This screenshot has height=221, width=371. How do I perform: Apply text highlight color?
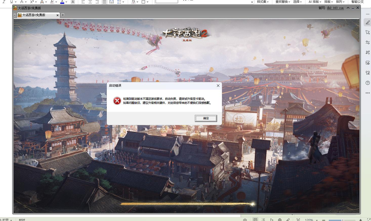52,2
